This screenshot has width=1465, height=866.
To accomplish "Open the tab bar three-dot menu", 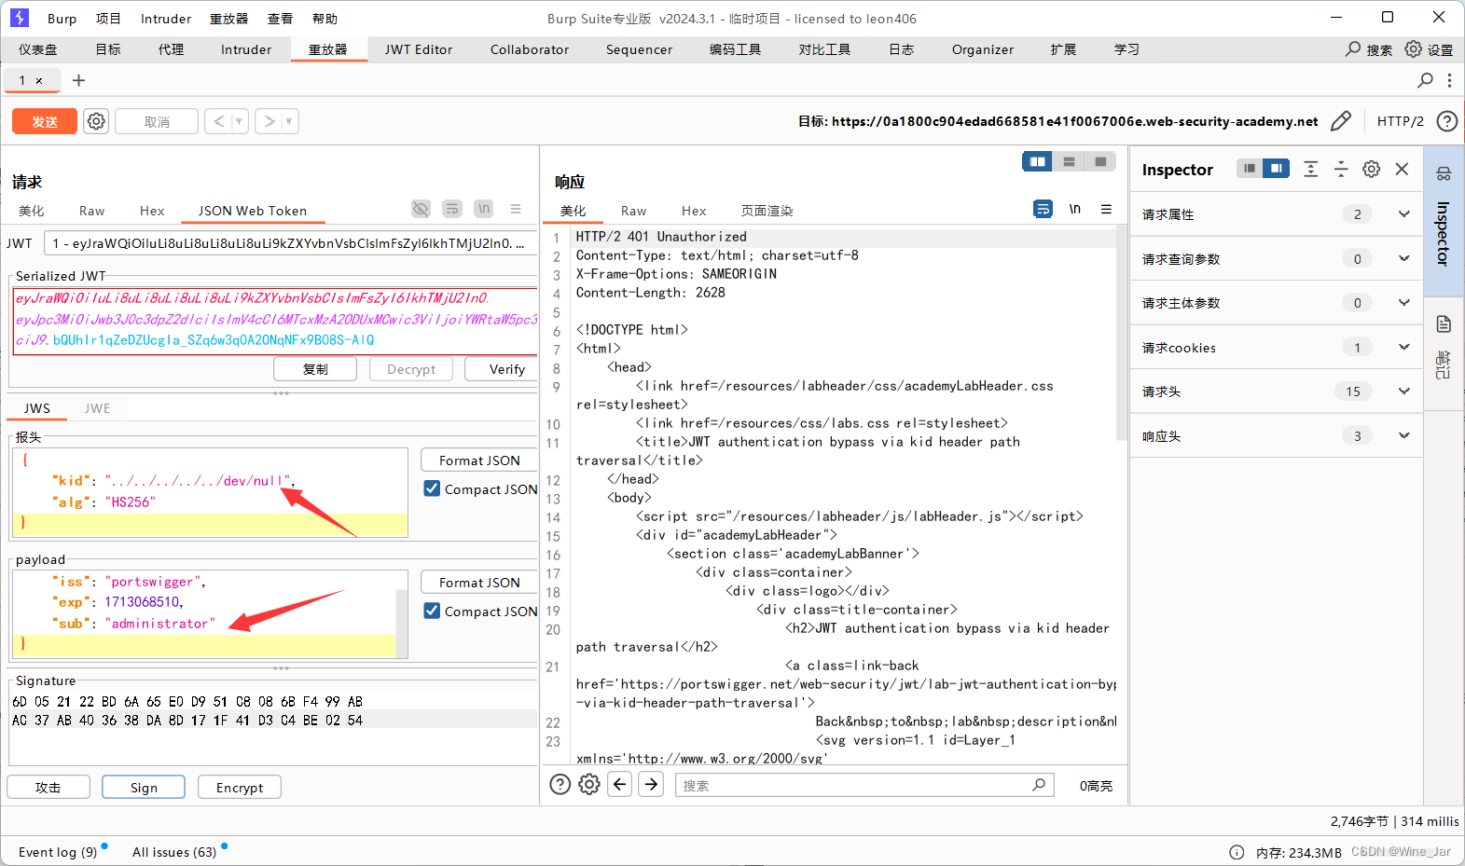I will pyautogui.click(x=1449, y=80).
